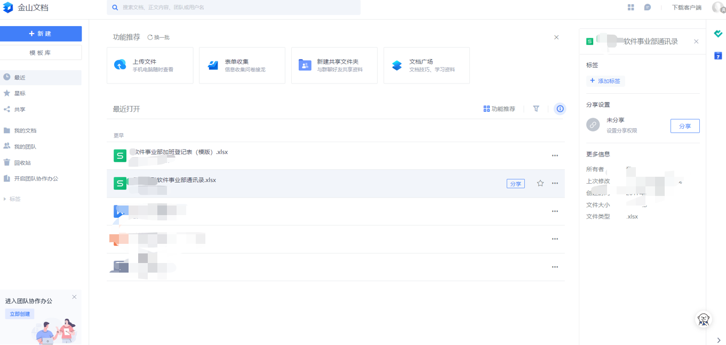Close the 功能推荐 section
The height and width of the screenshot is (345, 726).
[x=556, y=37]
